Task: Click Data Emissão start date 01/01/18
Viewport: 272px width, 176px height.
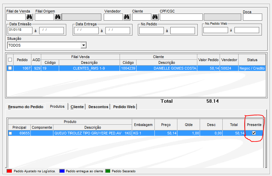Action: (20, 30)
